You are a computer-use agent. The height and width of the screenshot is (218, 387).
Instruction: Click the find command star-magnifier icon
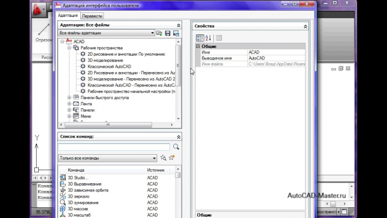[163, 158]
